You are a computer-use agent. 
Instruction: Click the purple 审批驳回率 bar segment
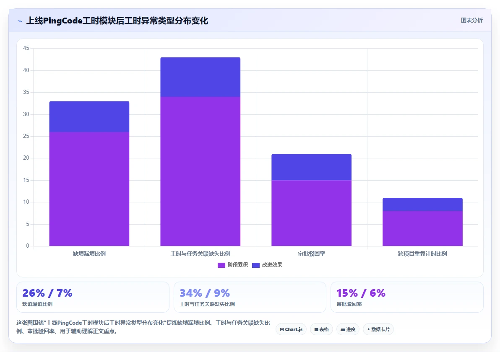[312, 213]
